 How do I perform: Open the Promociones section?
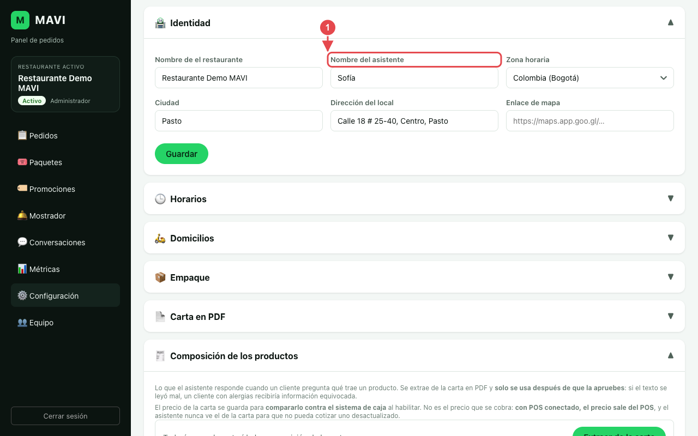(65, 189)
